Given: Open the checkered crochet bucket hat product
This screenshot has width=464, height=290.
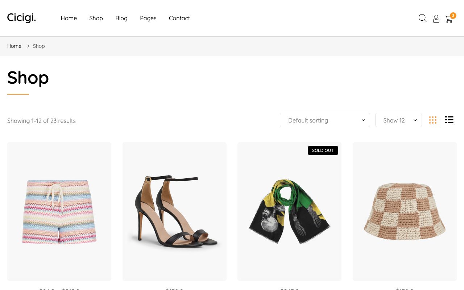Looking at the screenshot, I should 405,211.
